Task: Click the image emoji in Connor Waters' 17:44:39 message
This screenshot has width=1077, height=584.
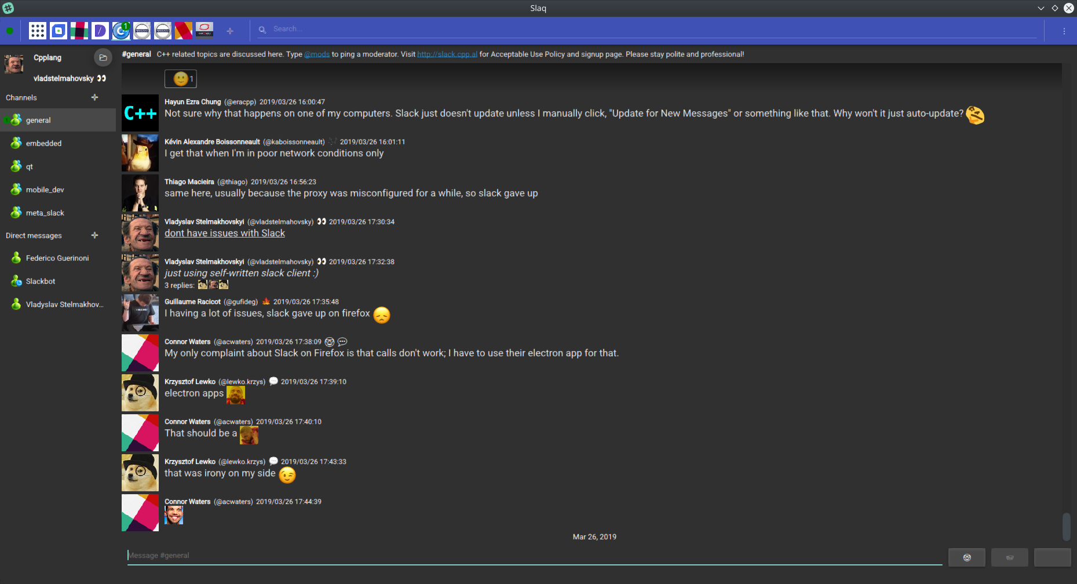Action: (x=174, y=515)
